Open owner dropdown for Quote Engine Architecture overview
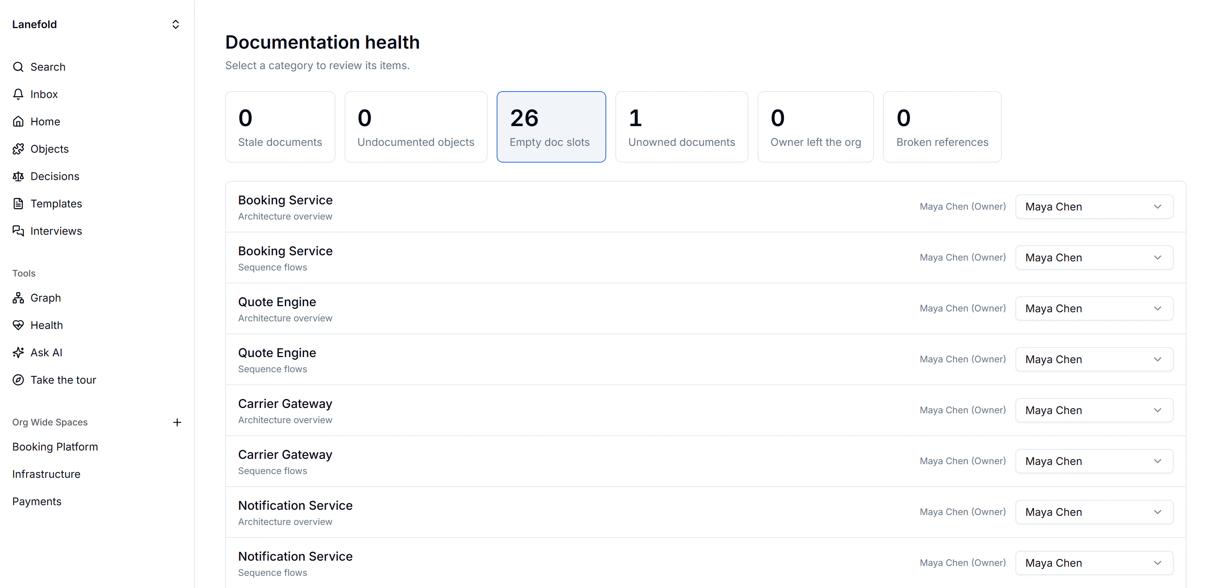 click(1094, 309)
